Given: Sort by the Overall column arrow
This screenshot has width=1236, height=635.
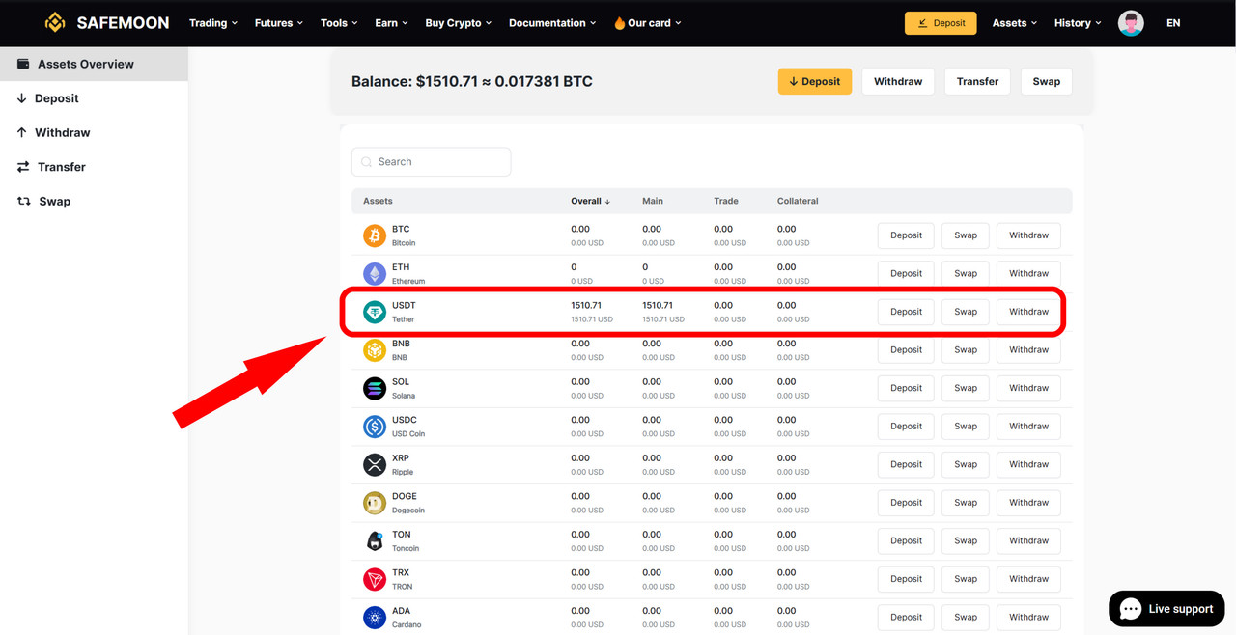Looking at the screenshot, I should coord(607,202).
